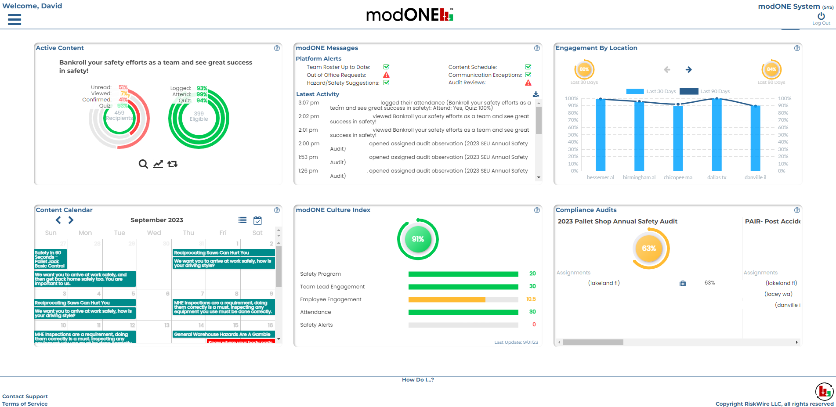Screen dimensions: 836x407
Task: Click Compliance Audits scroll right arrow
Action: click(796, 342)
